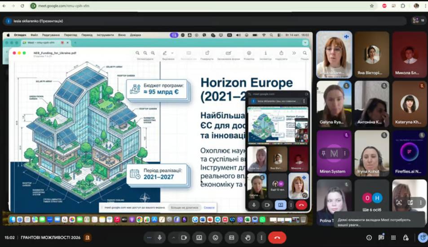The width and height of the screenshot is (428, 247).
Task: Open the Інструменти menu in menu bar
Action: 105,35
